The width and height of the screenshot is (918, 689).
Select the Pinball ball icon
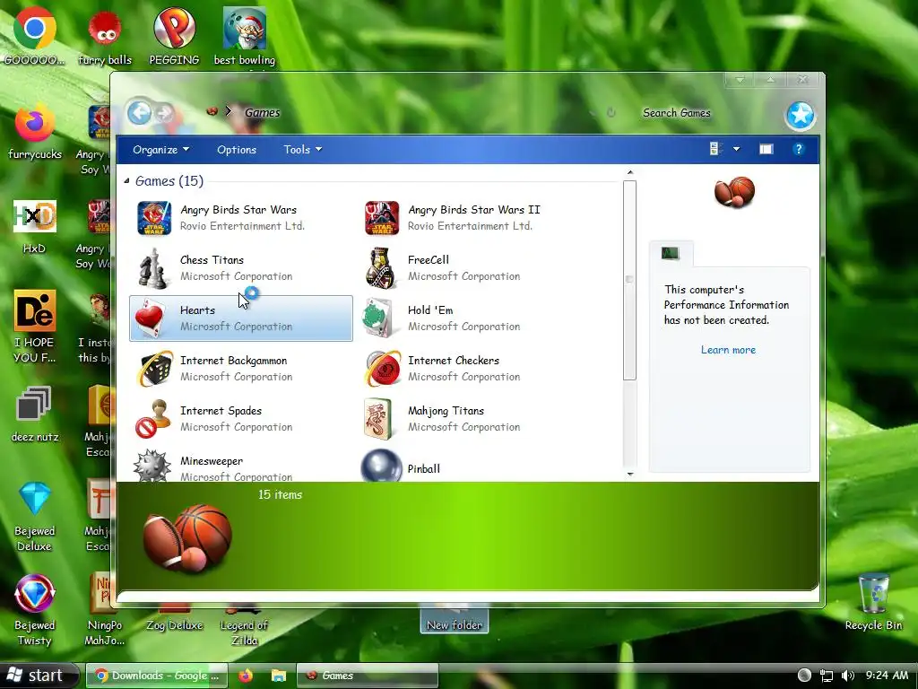click(381, 467)
